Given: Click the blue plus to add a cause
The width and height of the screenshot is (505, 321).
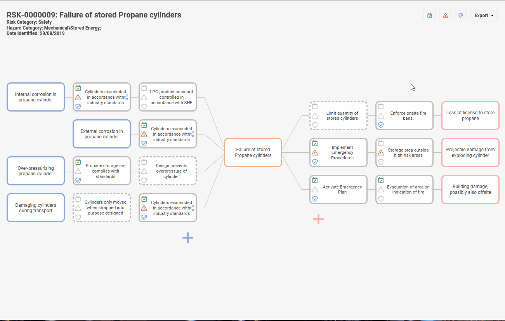Looking at the screenshot, I should tap(187, 237).
